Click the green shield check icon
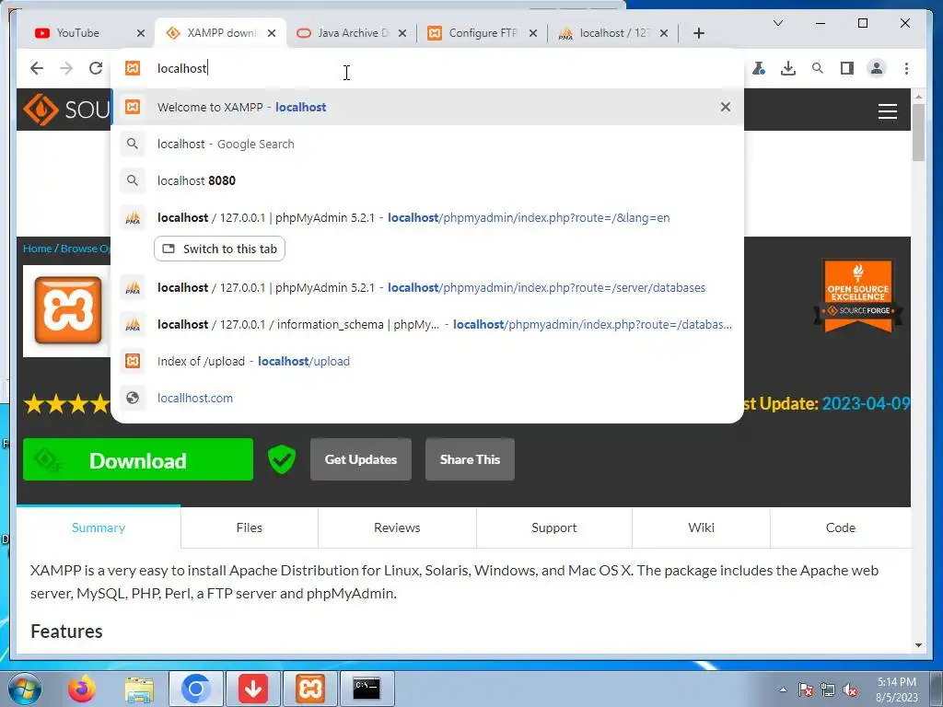This screenshot has height=707, width=943. tap(282, 460)
